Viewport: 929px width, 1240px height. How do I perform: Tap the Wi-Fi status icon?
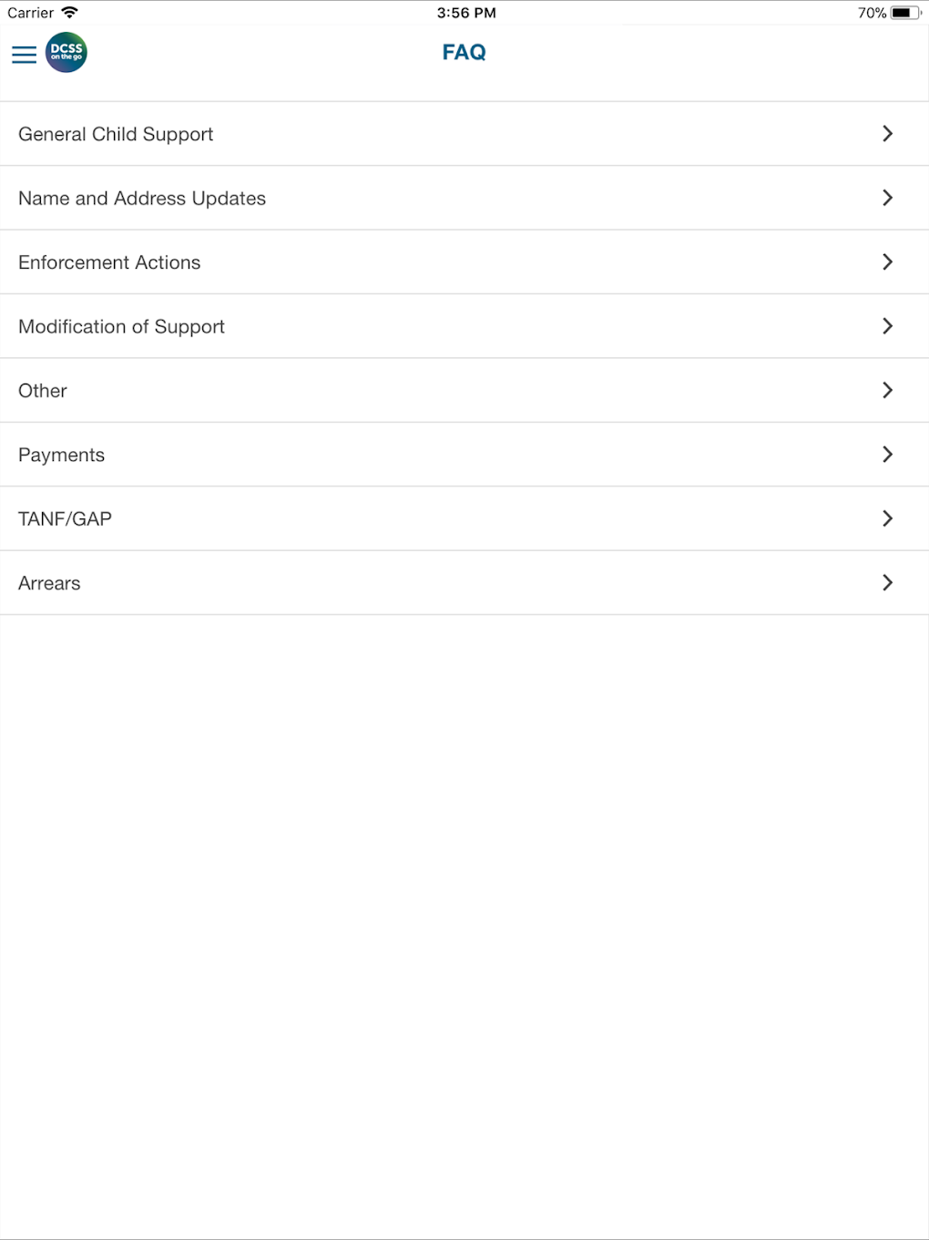(70, 13)
